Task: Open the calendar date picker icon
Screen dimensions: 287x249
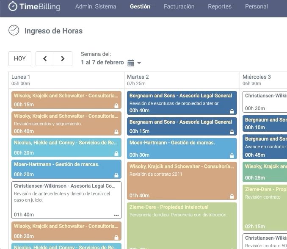Action: click(x=131, y=63)
